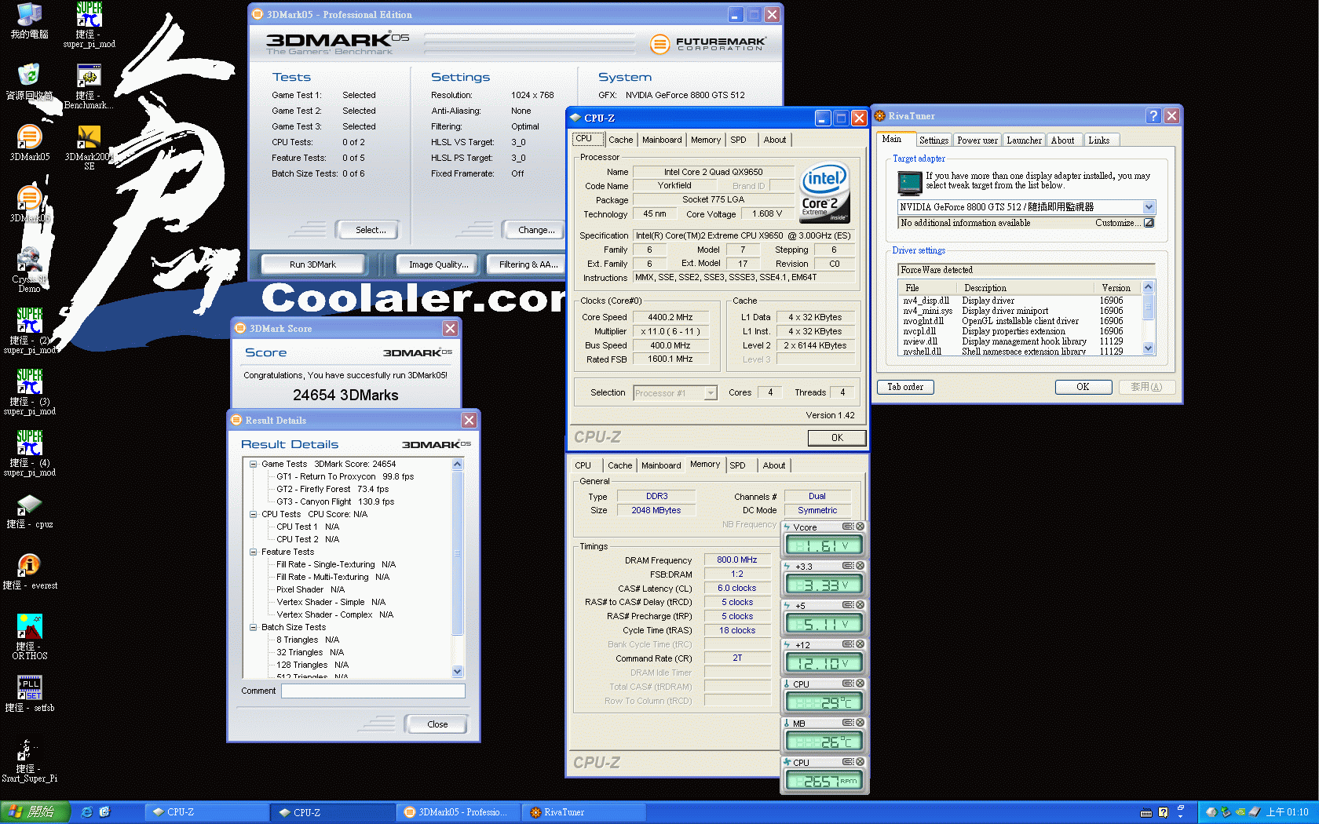The height and width of the screenshot is (824, 1319).
Task: Collapse the Game Tests tree node
Action: point(254,465)
